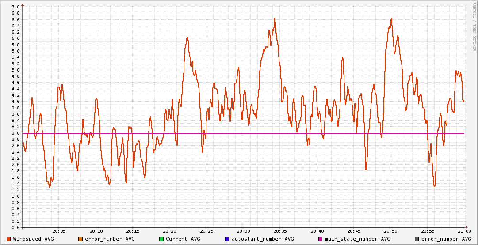
Task: Click the red Windspeed AVG legend swatch
Action: tap(8, 239)
